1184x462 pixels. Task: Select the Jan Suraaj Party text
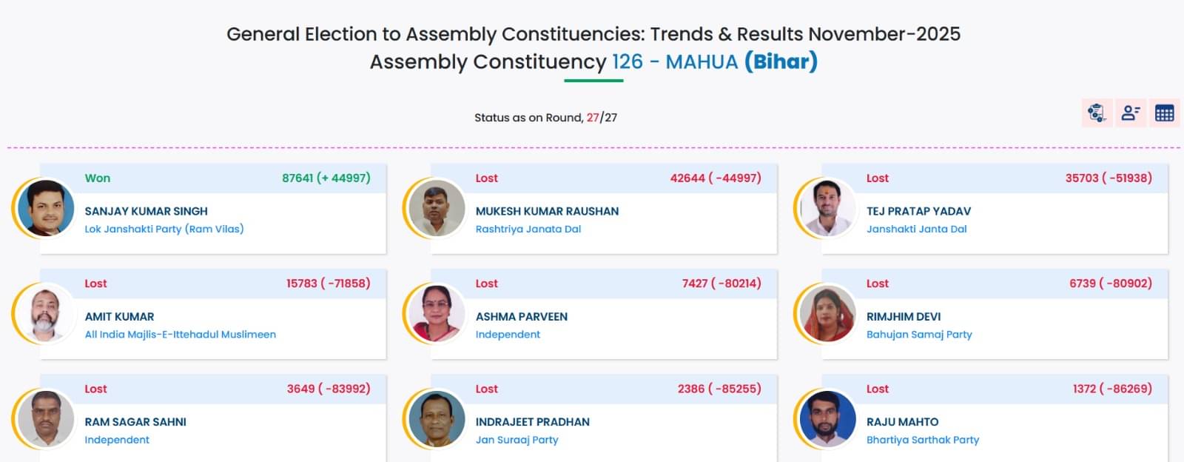point(517,439)
